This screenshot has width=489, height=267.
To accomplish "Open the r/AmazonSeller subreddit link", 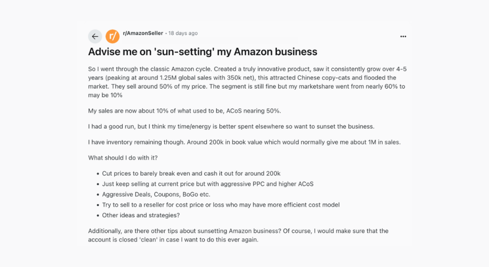I will [x=143, y=33].
